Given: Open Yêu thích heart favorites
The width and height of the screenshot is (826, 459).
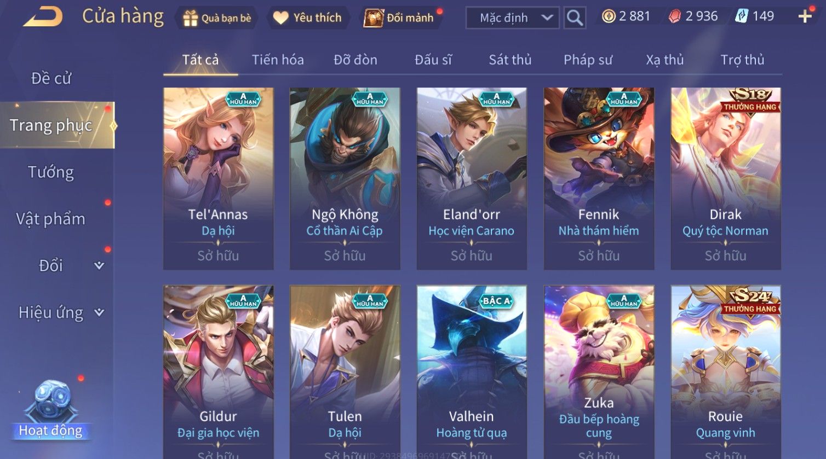Looking at the screenshot, I should [280, 18].
